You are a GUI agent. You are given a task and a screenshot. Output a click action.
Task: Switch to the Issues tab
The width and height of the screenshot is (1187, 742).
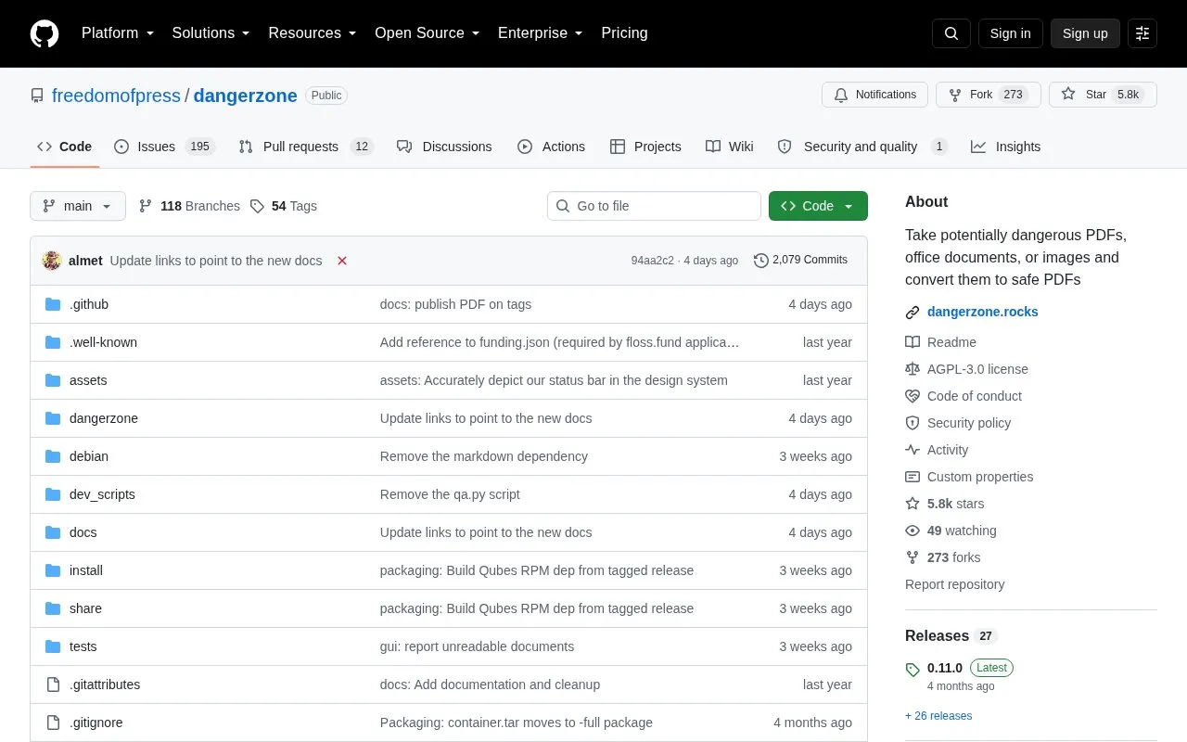click(164, 147)
